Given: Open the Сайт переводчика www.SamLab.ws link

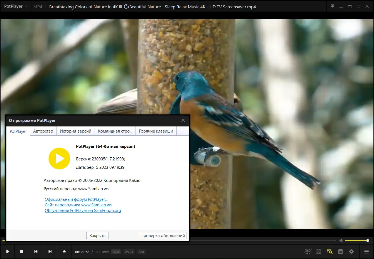Looking at the screenshot, I should tap(78, 205).
